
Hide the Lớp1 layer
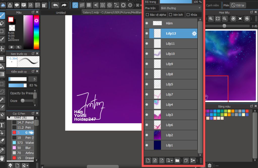click(147, 145)
